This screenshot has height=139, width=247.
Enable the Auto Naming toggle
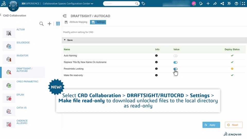(175, 56)
